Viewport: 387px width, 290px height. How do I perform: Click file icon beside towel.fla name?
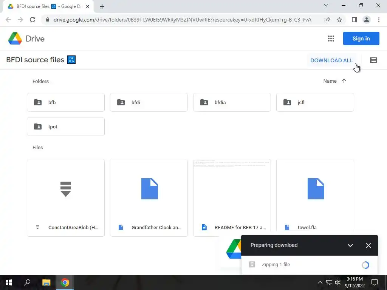coord(287,227)
